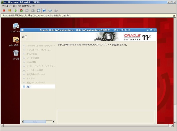Click the red power off VM icon
The width and height of the screenshot is (177, 131).
pos(4,11)
